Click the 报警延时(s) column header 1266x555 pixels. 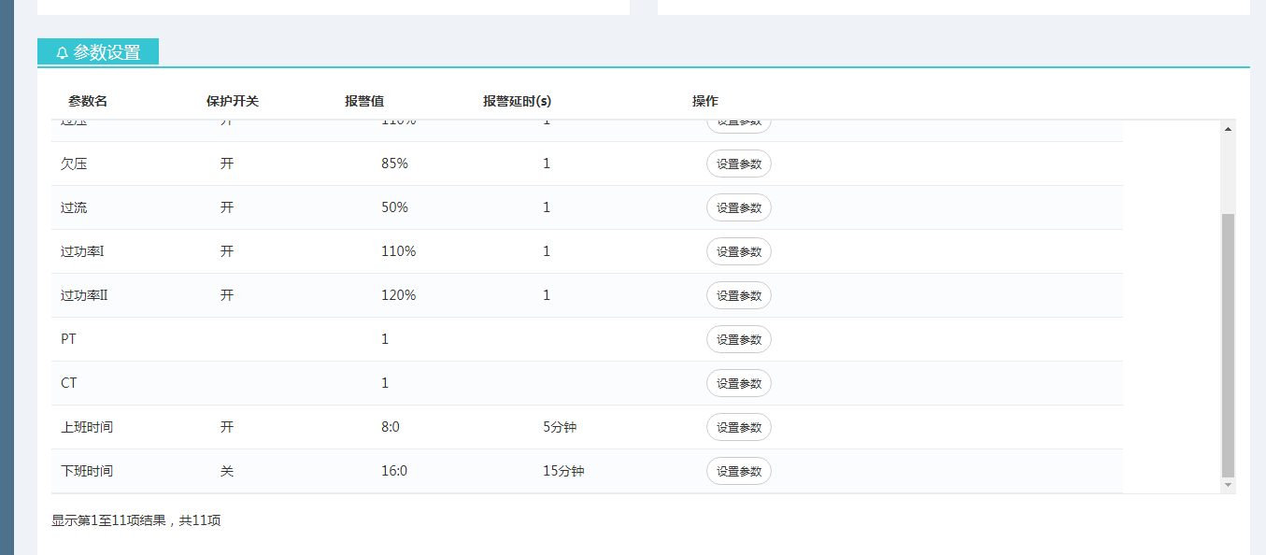(517, 101)
